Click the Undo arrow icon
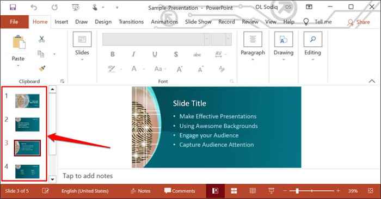This screenshot has height=199, width=381. click(34, 8)
